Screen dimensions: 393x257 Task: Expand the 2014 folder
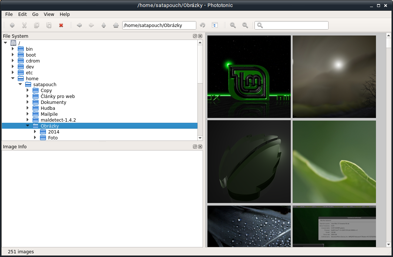(35, 132)
